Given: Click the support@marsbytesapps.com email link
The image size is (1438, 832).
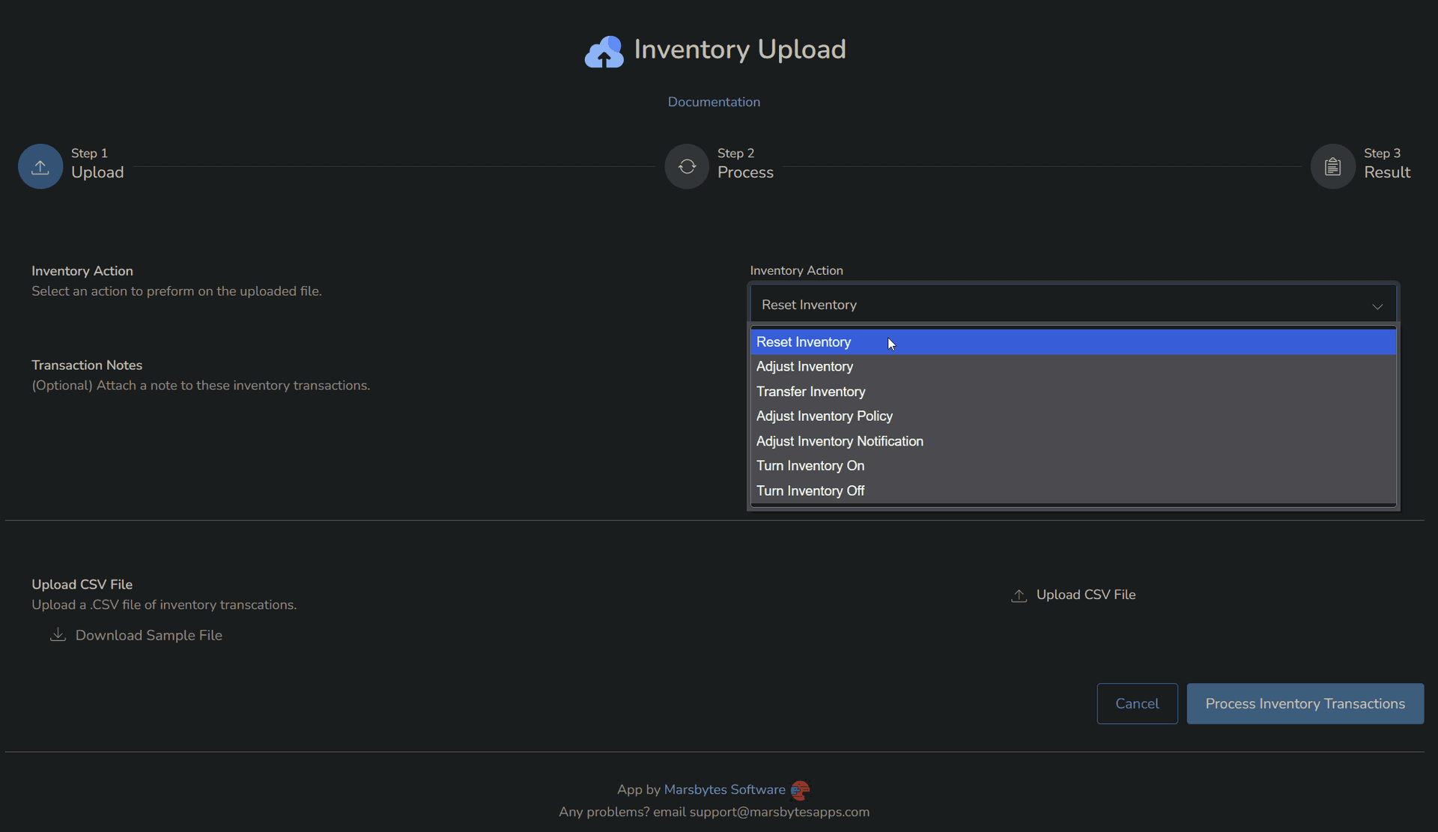Looking at the screenshot, I should tap(780, 812).
